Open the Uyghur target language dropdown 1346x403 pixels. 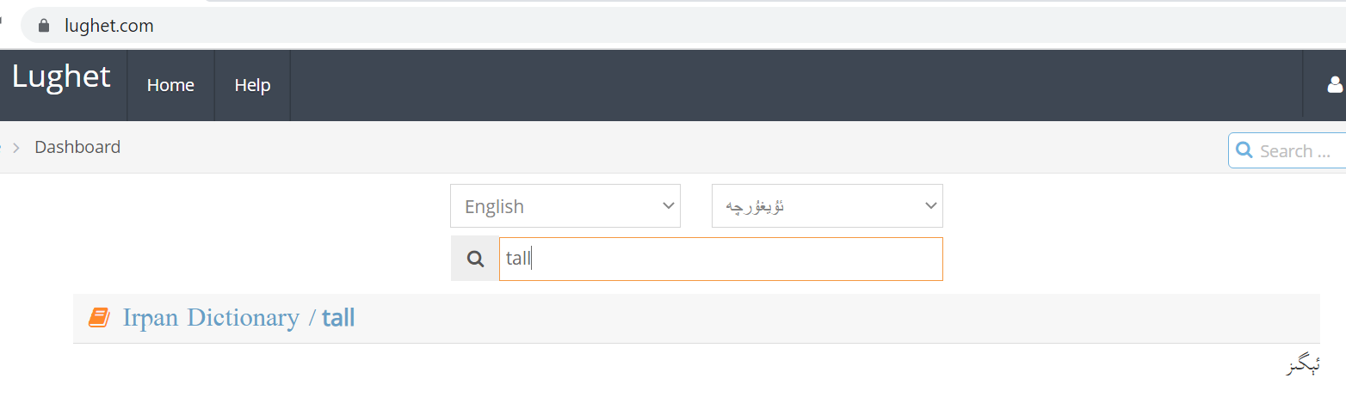pyautogui.click(x=826, y=206)
